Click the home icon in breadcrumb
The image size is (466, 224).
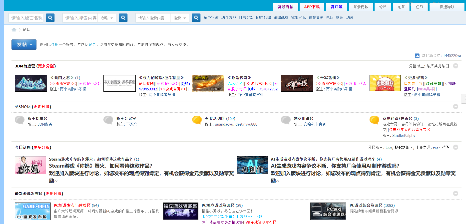click(x=14, y=30)
